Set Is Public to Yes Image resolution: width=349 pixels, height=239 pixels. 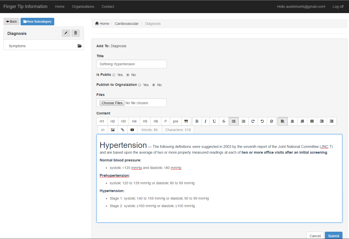click(114, 75)
